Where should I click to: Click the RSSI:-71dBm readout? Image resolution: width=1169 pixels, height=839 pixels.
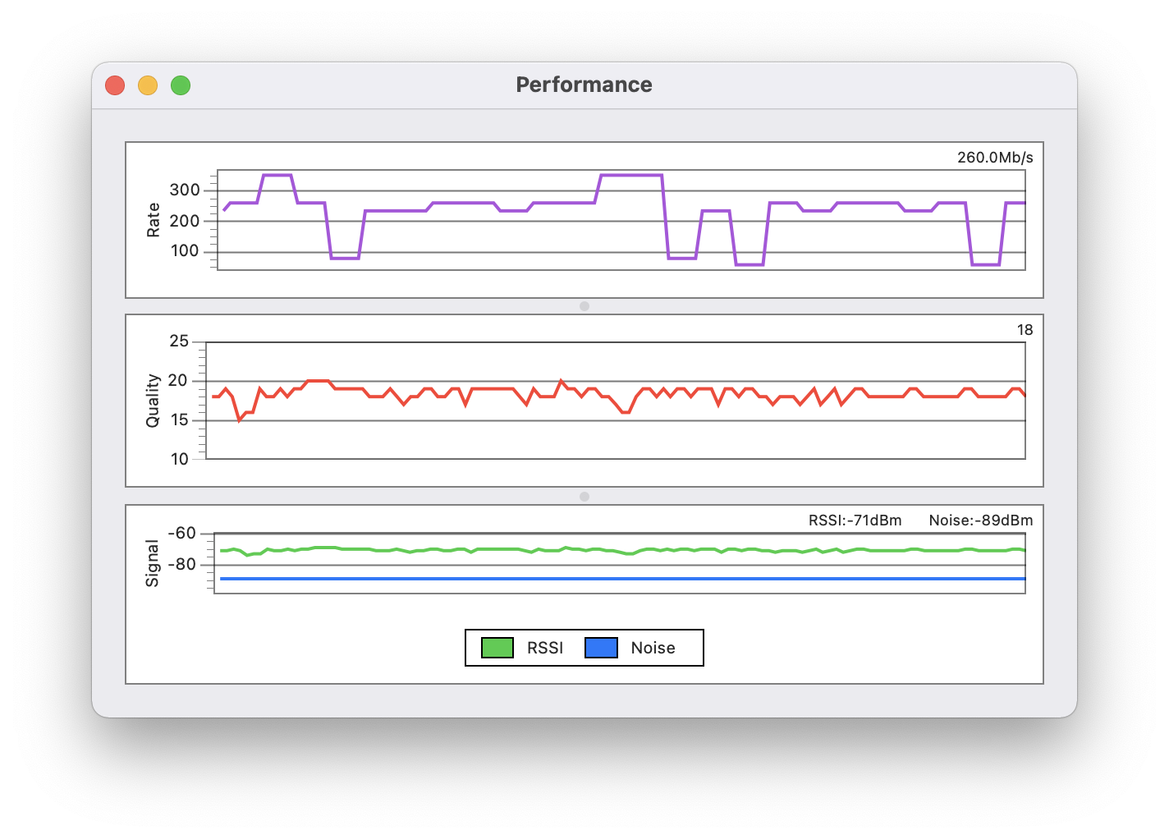coord(855,520)
